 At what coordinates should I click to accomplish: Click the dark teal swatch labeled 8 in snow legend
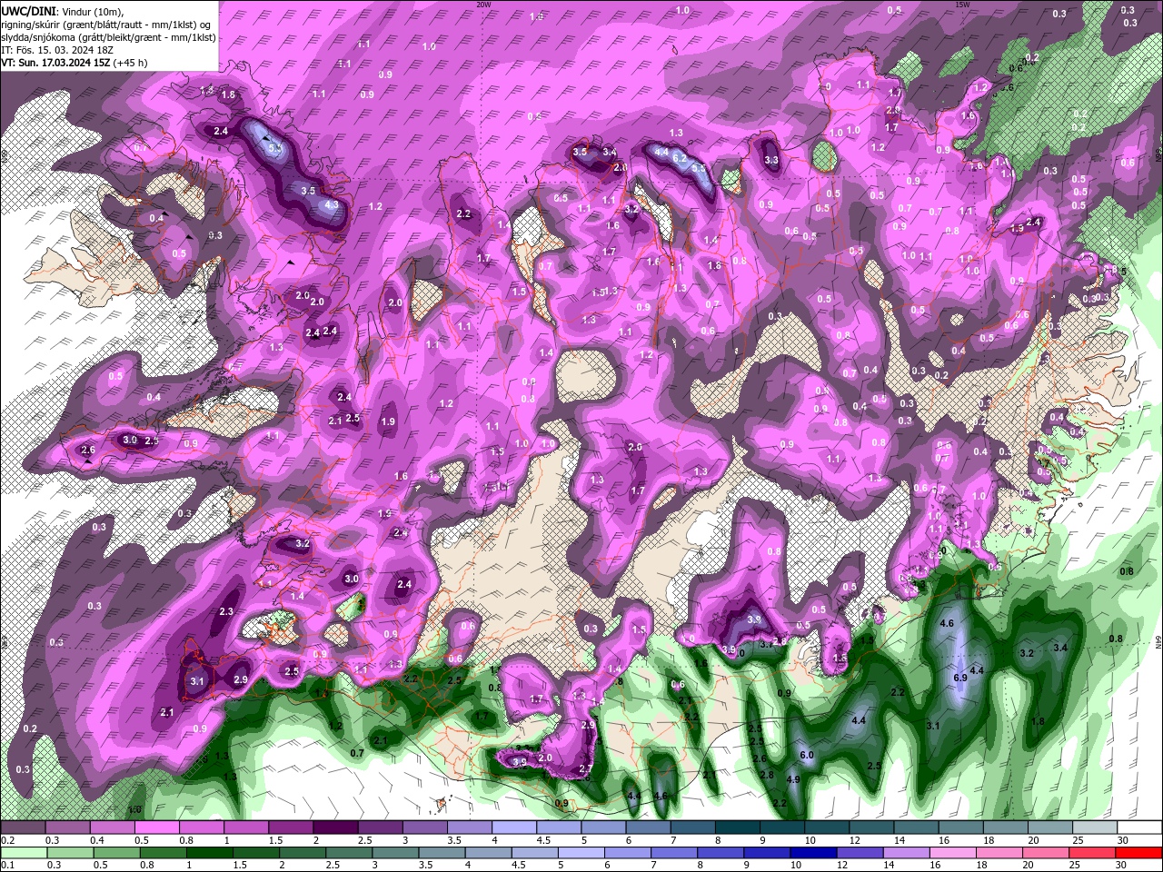point(736,827)
